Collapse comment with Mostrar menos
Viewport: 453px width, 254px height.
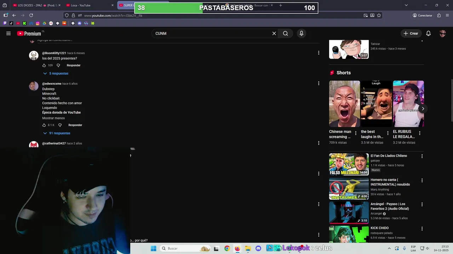pyautogui.click(x=53, y=118)
